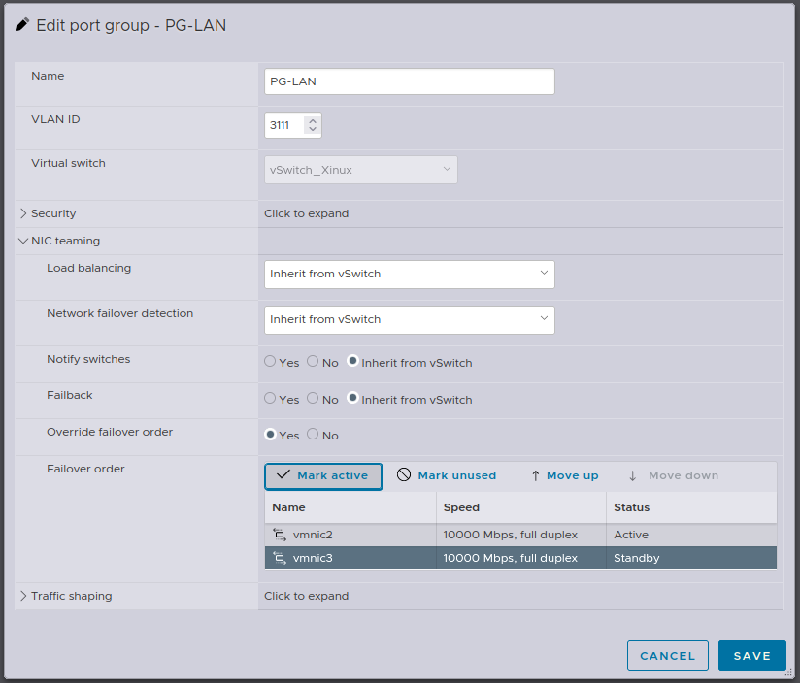The height and width of the screenshot is (683, 800).
Task: Click the vmnic2 network adapter icon
Action: coord(280,535)
